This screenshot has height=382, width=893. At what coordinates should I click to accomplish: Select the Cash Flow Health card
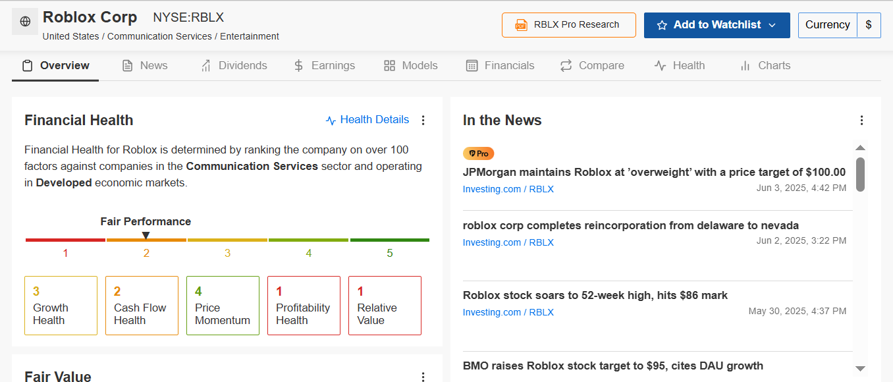pos(142,306)
